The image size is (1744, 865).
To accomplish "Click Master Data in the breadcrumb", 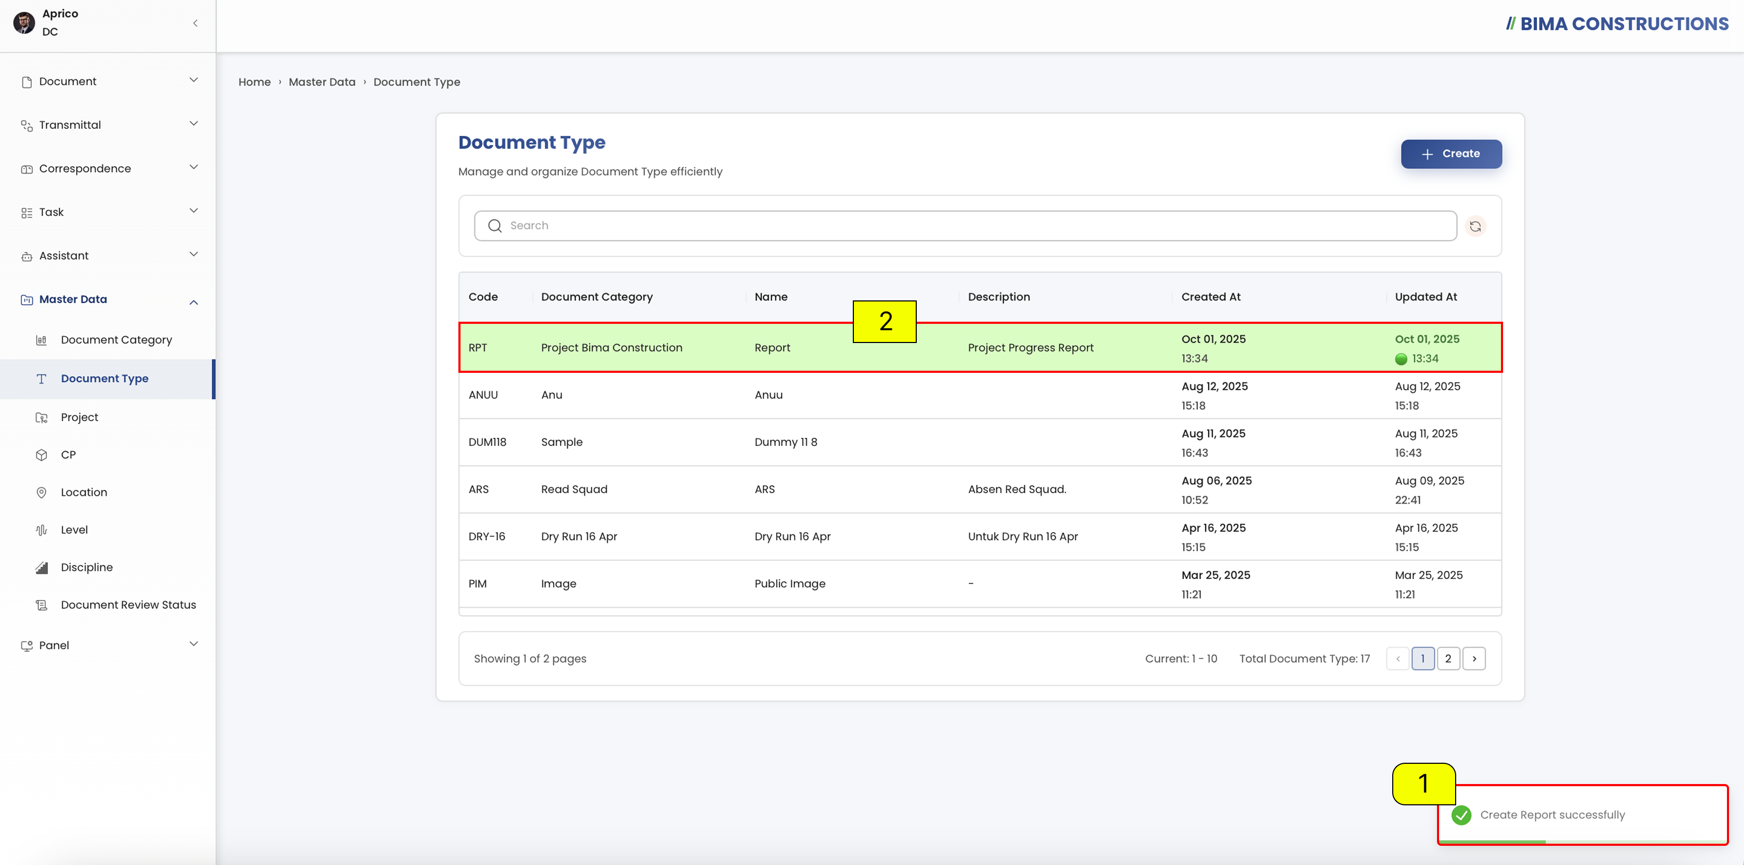I will (x=322, y=82).
